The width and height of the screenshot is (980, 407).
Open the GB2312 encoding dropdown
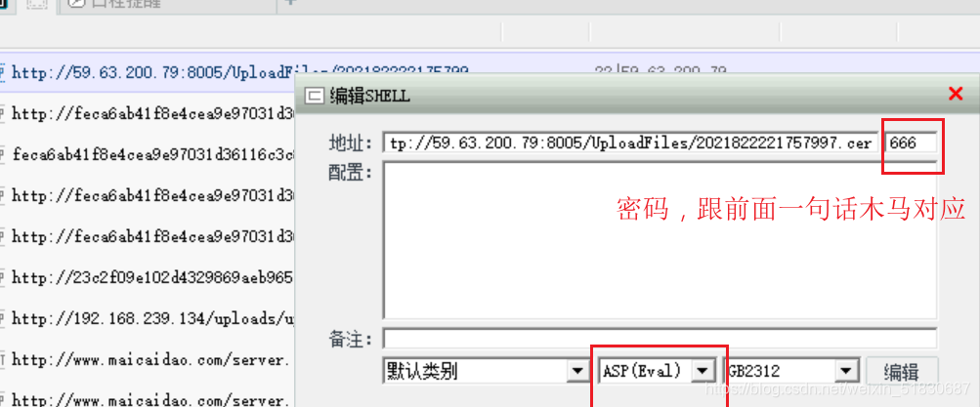tap(846, 372)
